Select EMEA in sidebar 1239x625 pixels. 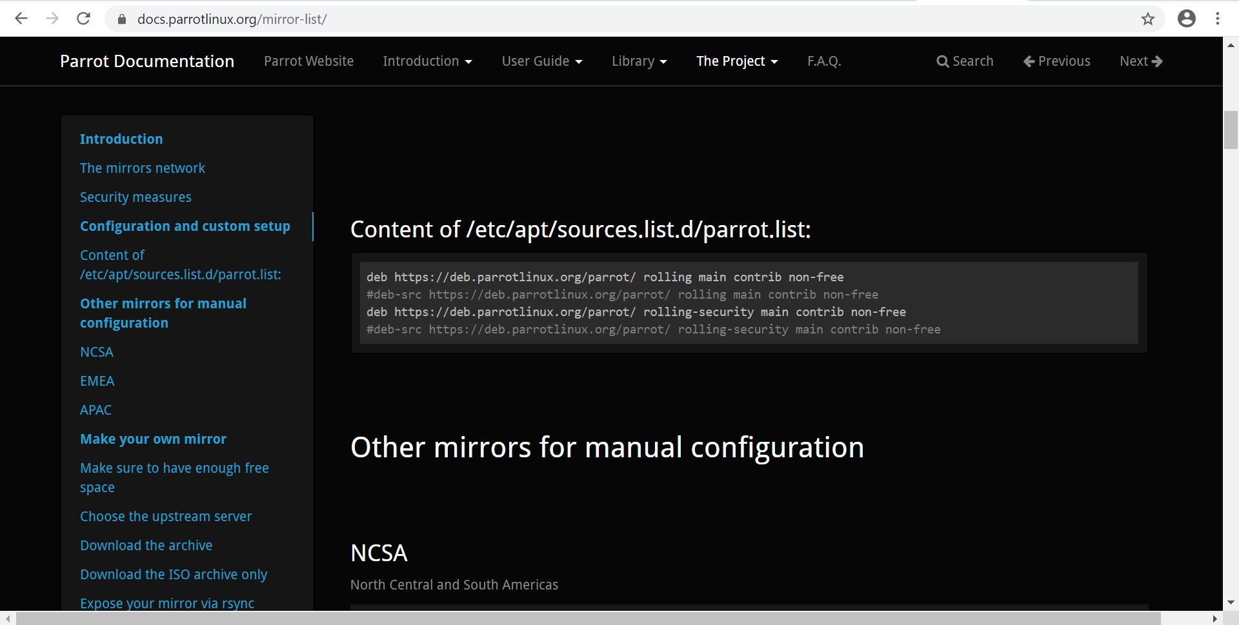point(97,381)
